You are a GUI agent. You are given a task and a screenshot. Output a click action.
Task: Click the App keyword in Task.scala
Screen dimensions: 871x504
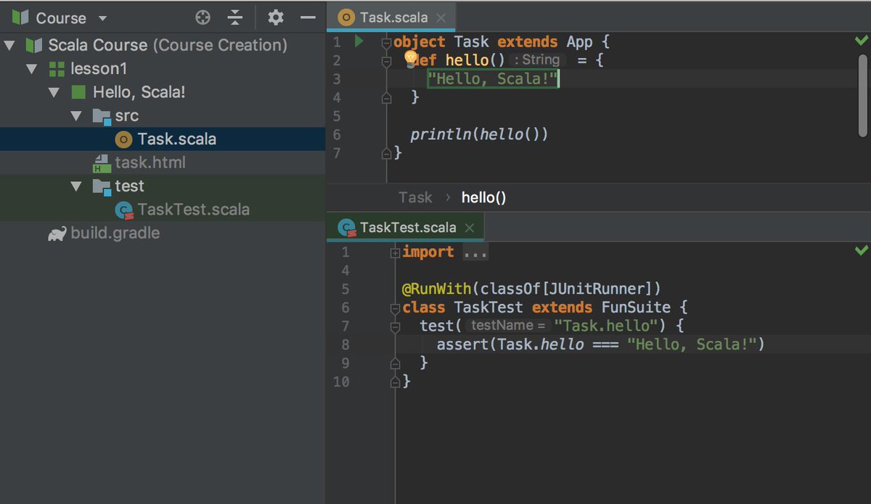tap(580, 41)
